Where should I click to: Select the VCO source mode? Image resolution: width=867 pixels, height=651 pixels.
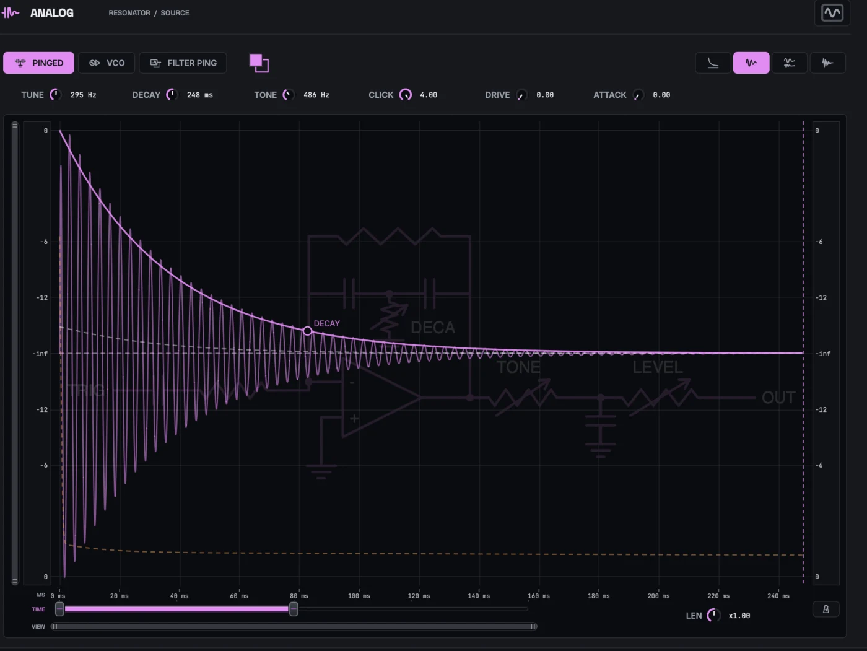[107, 63]
